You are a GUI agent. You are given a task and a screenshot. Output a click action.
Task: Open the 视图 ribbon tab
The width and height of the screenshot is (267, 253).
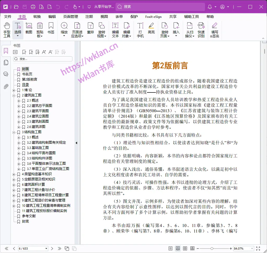pyautogui.click(x=104, y=17)
